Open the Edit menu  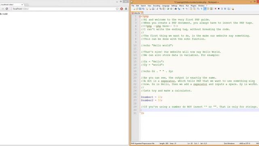tap(138, 6)
